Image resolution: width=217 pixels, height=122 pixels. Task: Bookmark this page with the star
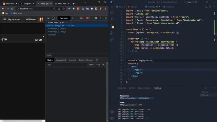[63, 8]
